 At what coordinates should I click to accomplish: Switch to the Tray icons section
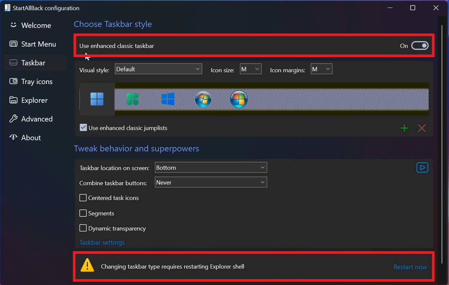[37, 81]
